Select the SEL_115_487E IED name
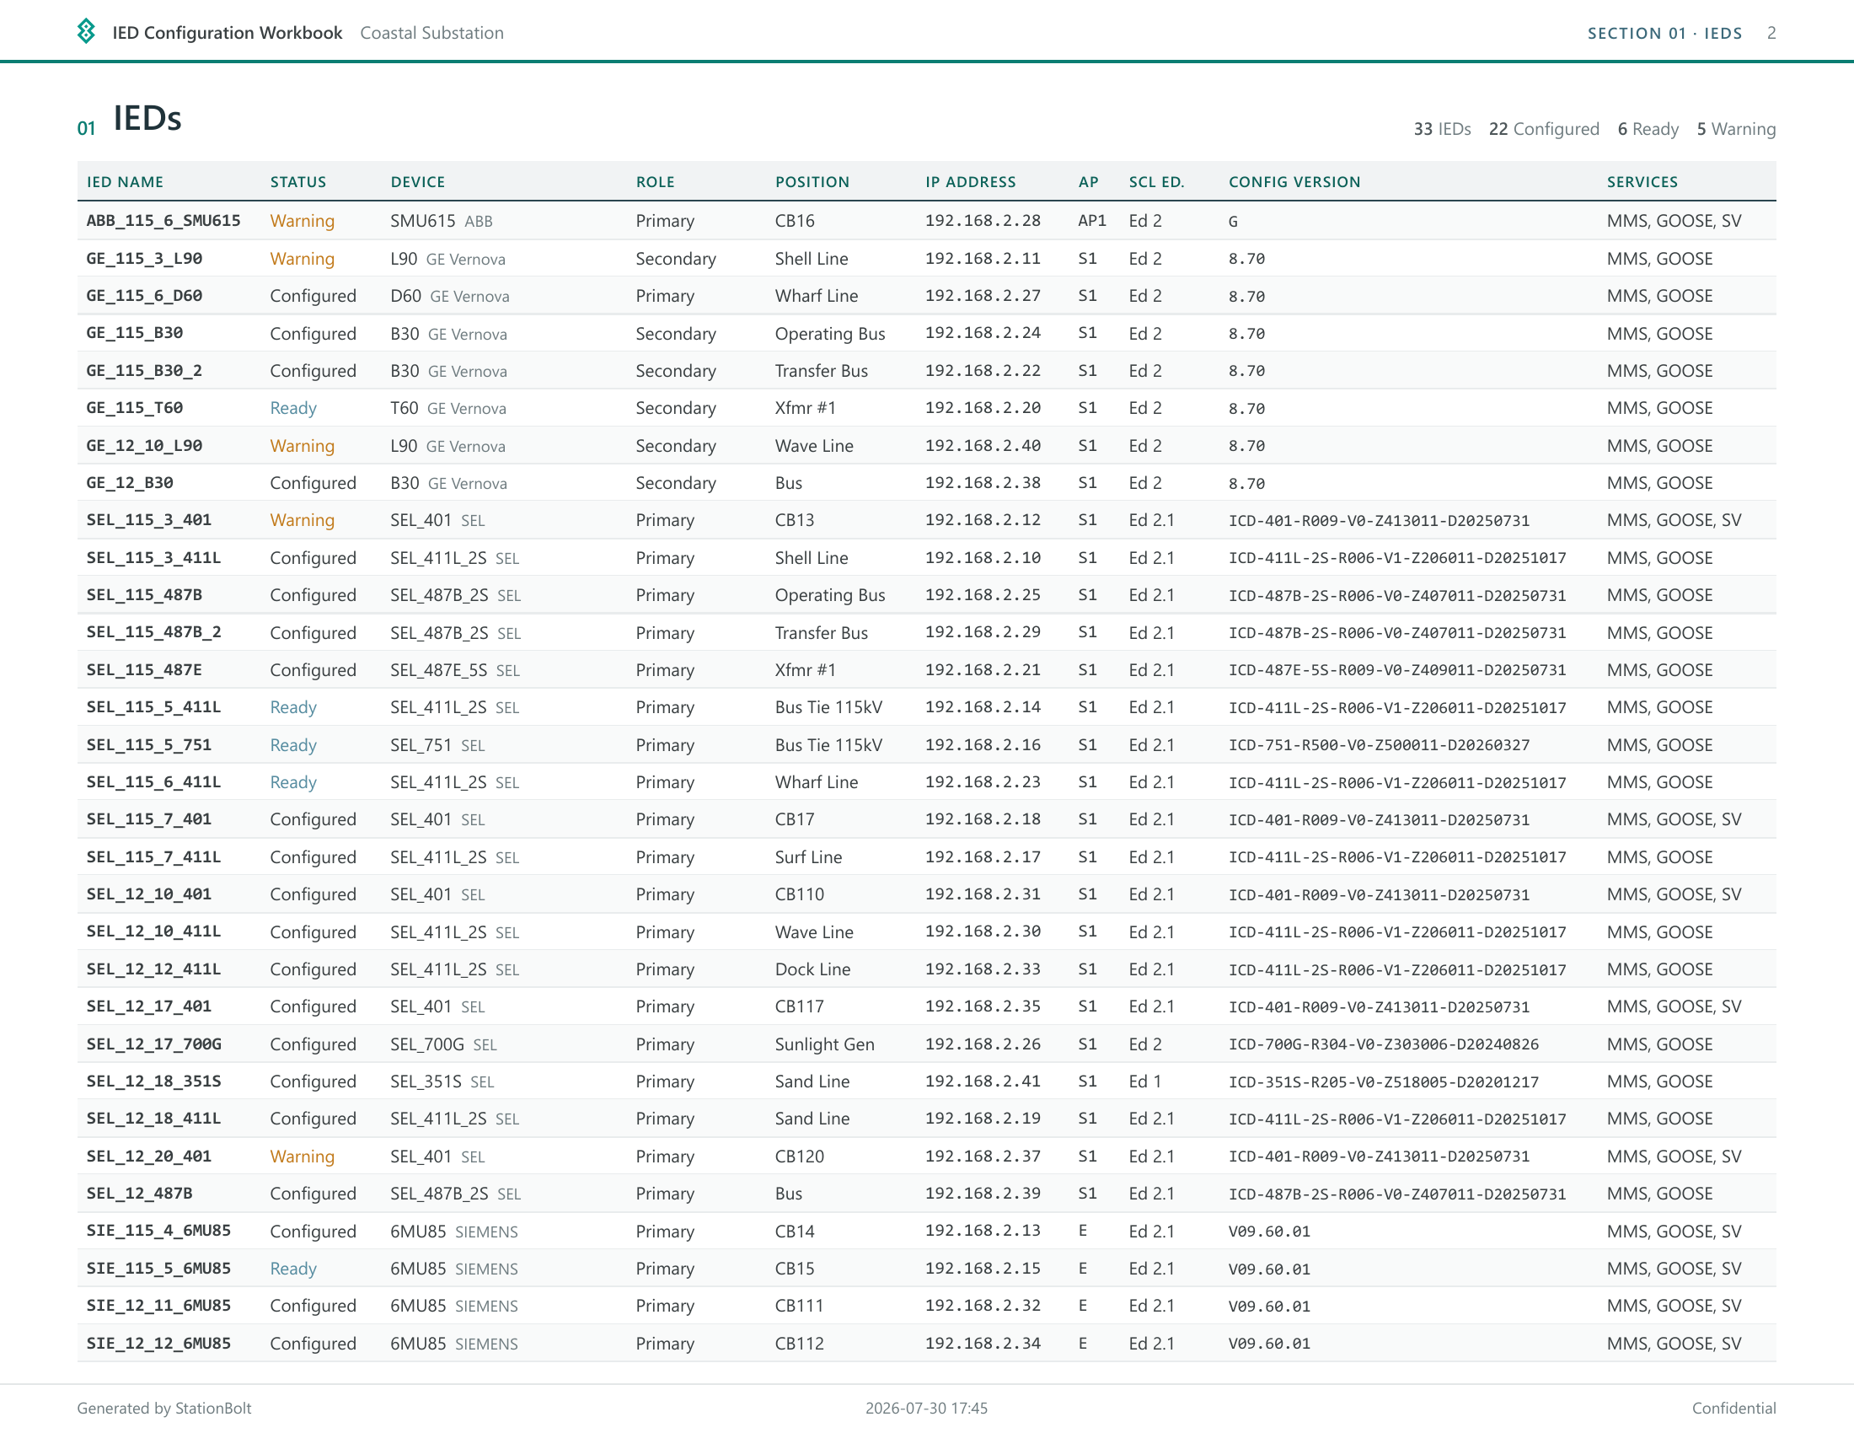 [144, 670]
